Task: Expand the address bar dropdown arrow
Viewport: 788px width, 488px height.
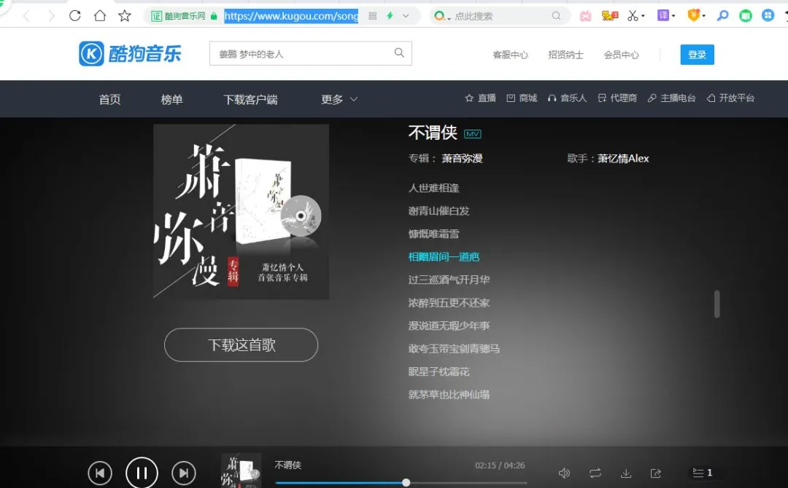Action: pos(406,16)
